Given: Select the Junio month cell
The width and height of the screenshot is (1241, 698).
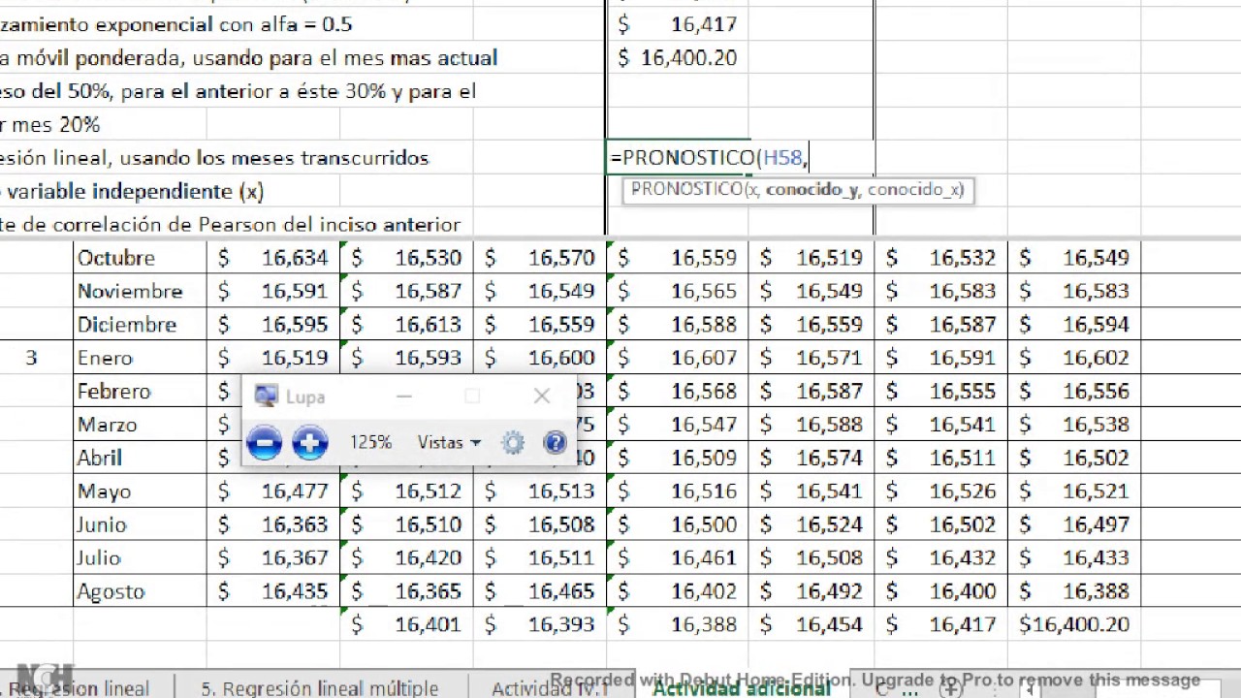Looking at the screenshot, I should click(140, 524).
